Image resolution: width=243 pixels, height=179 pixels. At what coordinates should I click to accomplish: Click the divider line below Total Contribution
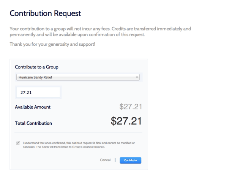point(78,132)
